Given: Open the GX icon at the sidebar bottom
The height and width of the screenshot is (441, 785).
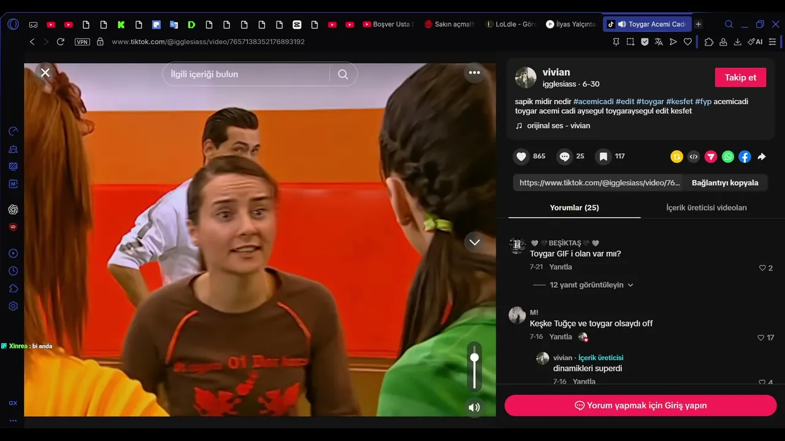Looking at the screenshot, I should coord(13,403).
